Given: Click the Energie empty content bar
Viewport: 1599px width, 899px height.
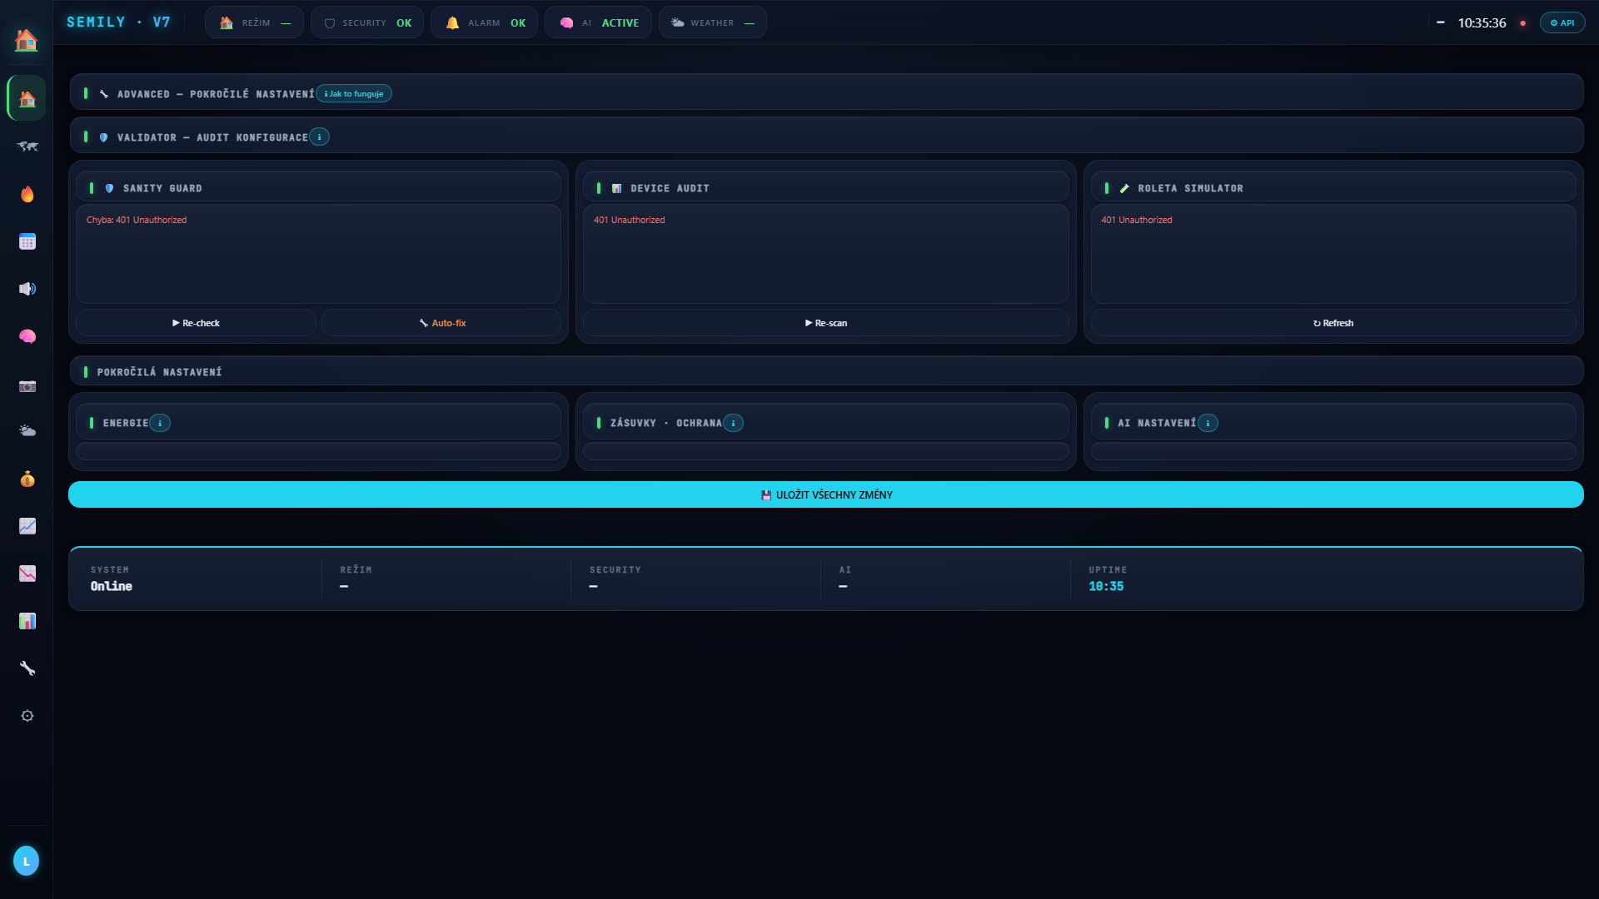Looking at the screenshot, I should coord(318,451).
